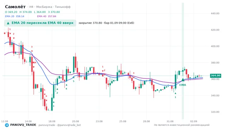Click the open value O 369.20
Image resolution: width=229 pixels, height=129 pixels.
[x=11, y=12]
